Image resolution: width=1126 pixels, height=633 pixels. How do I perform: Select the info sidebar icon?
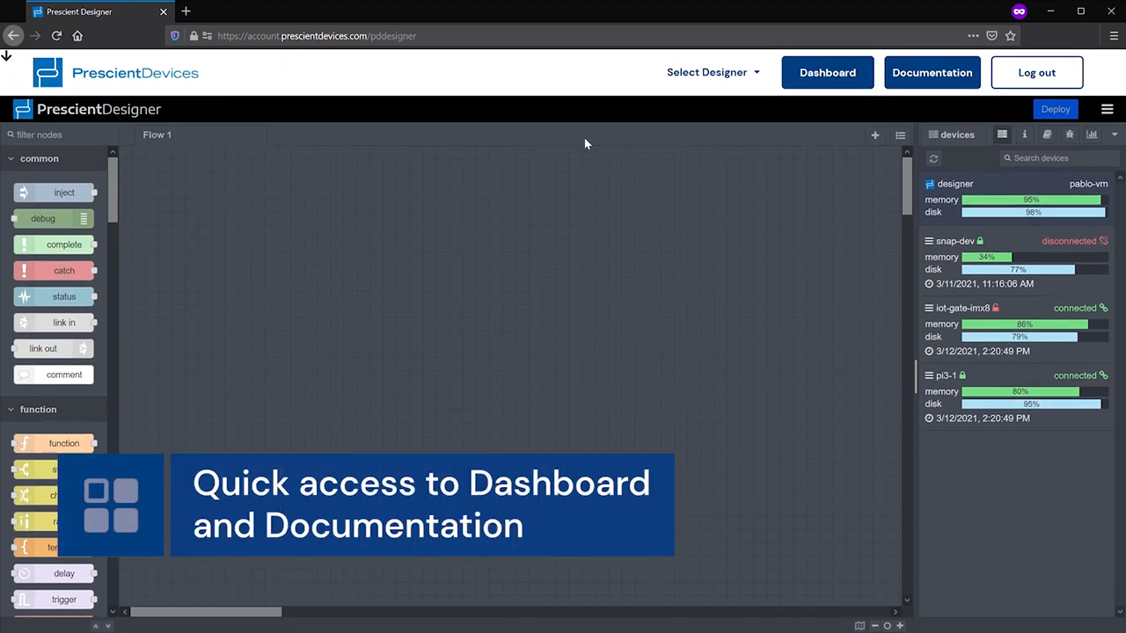pyautogui.click(x=1024, y=135)
